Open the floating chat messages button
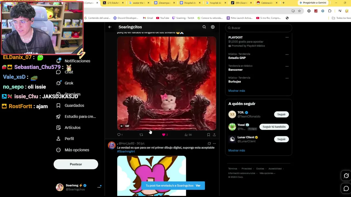The width and height of the screenshot is (351, 197). tap(346, 189)
